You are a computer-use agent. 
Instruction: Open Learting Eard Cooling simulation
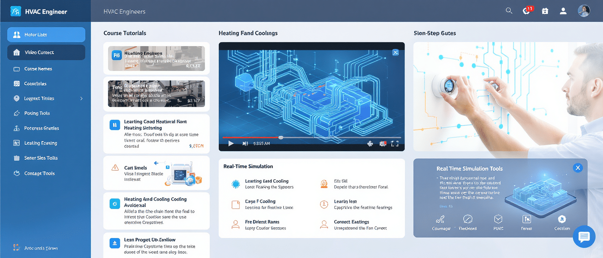267,181
